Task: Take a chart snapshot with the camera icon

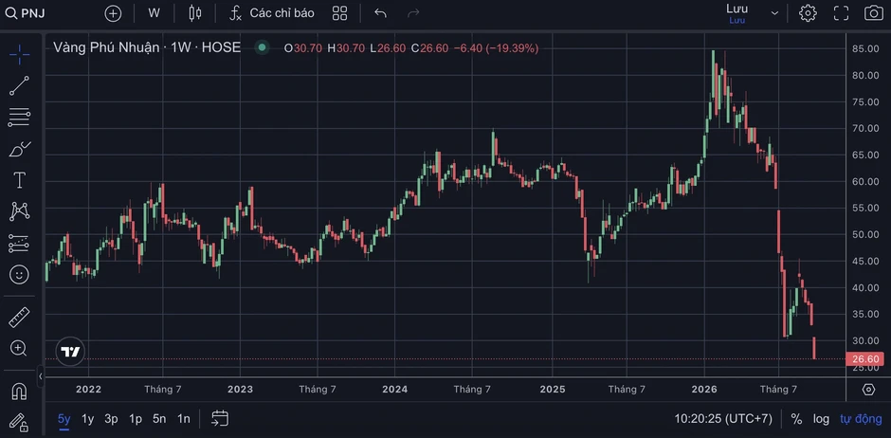Action: click(873, 13)
